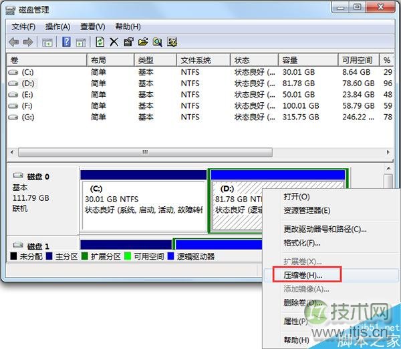Select the (G:) drive icon in volume list
This screenshot has width=401, height=349.
pos(13,117)
